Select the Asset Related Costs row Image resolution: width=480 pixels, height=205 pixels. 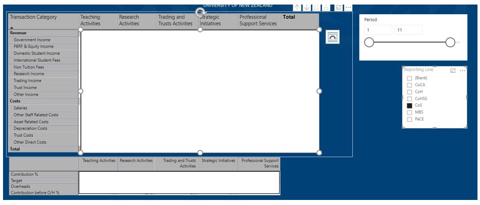[43, 122]
